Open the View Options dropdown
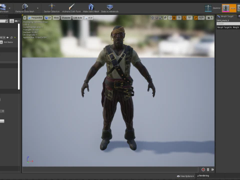 click(185, 176)
